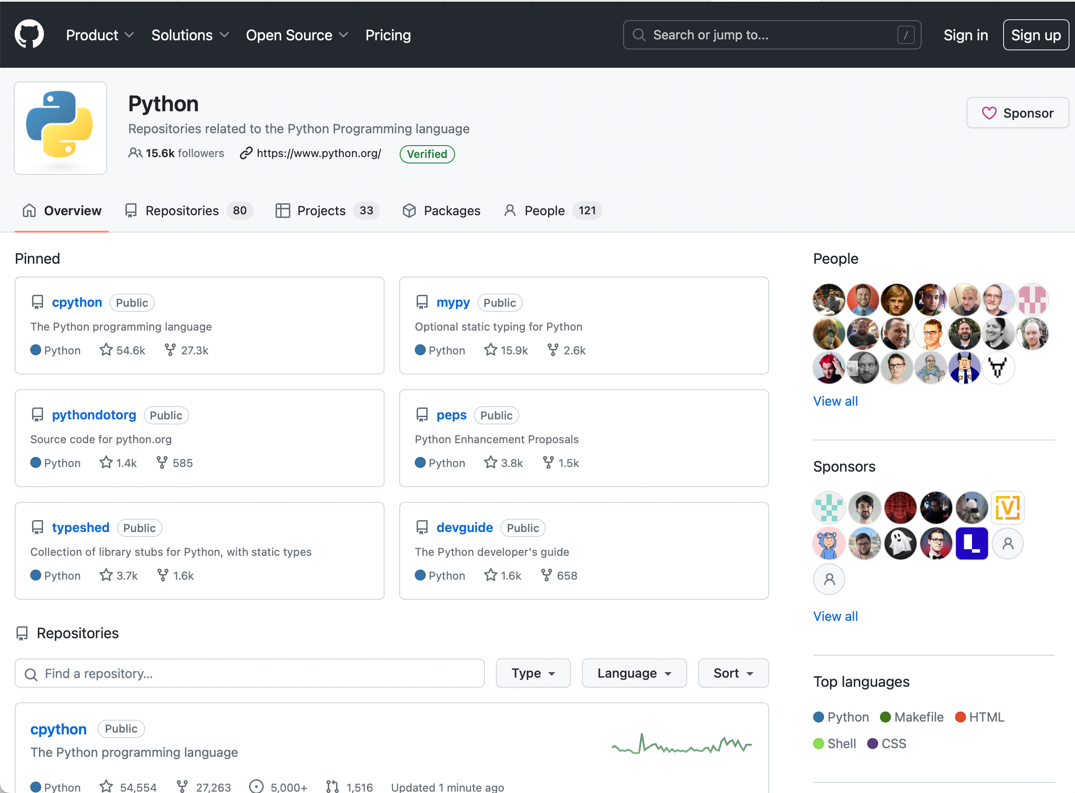
Task: Click the heart icon on Sponsor
Action: click(x=989, y=113)
